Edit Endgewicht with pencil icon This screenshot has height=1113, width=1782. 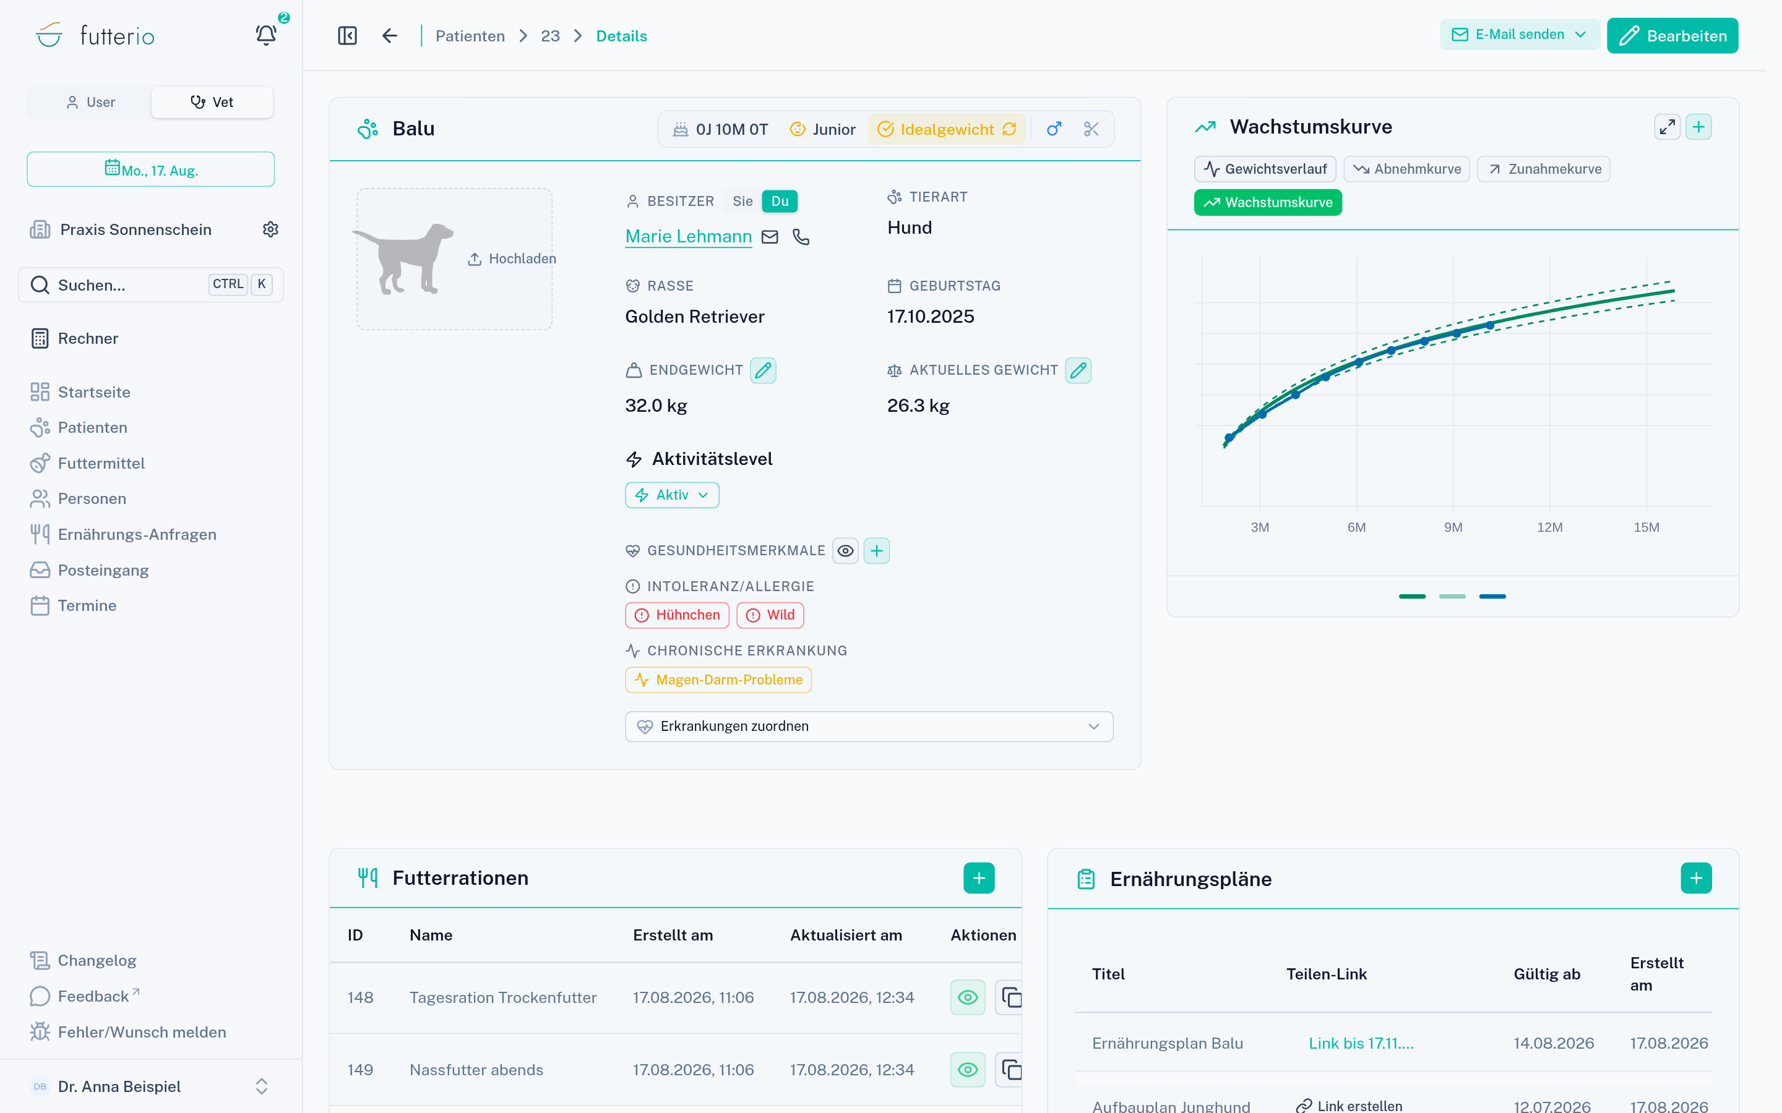coord(763,370)
